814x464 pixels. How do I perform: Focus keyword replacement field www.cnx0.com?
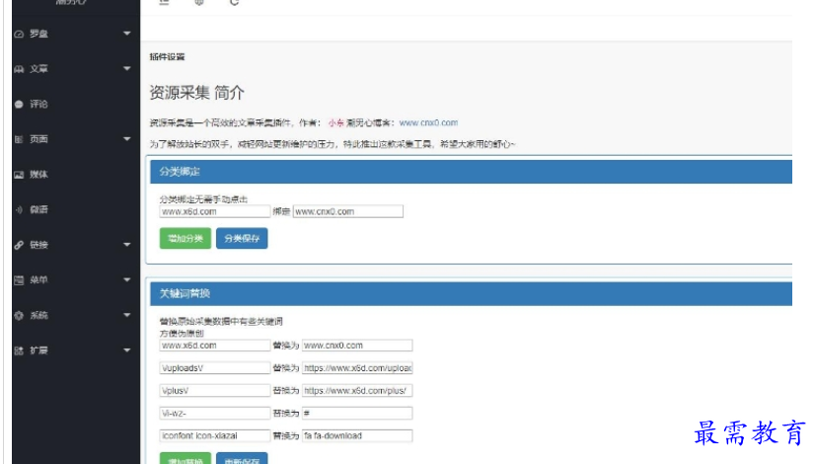[357, 345]
